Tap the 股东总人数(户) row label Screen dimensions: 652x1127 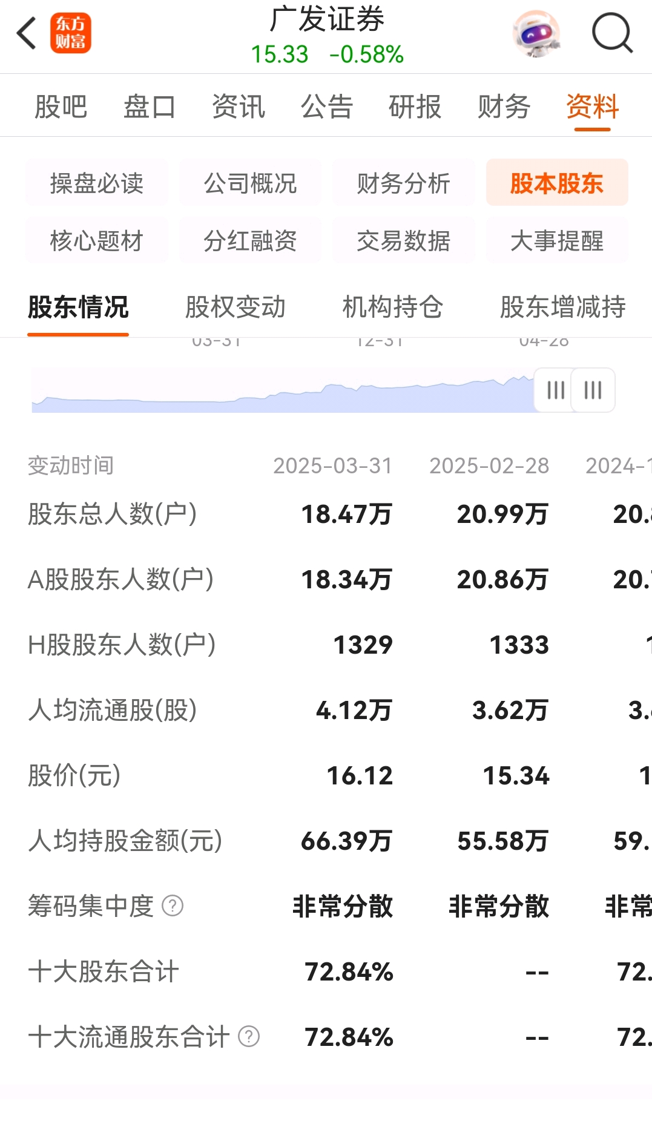click(x=113, y=514)
